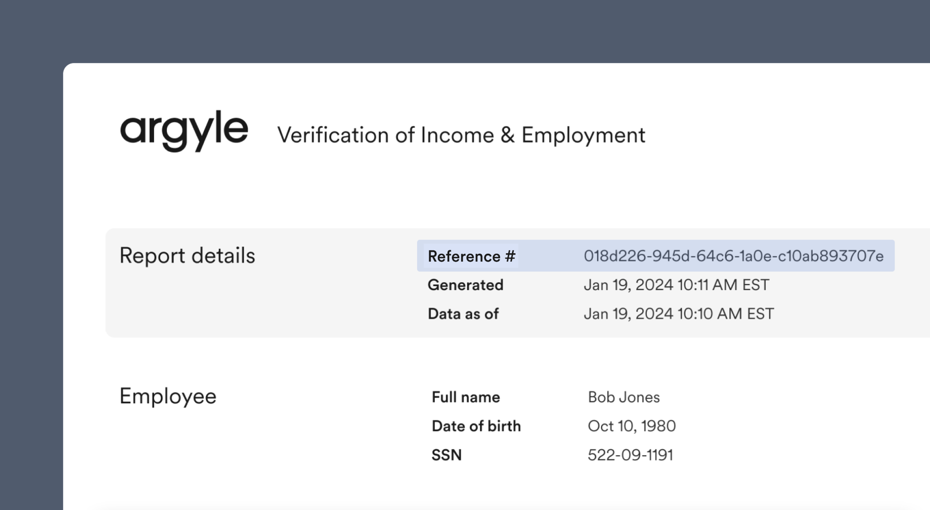Click the argyle logo
930x510 pixels.
(184, 131)
